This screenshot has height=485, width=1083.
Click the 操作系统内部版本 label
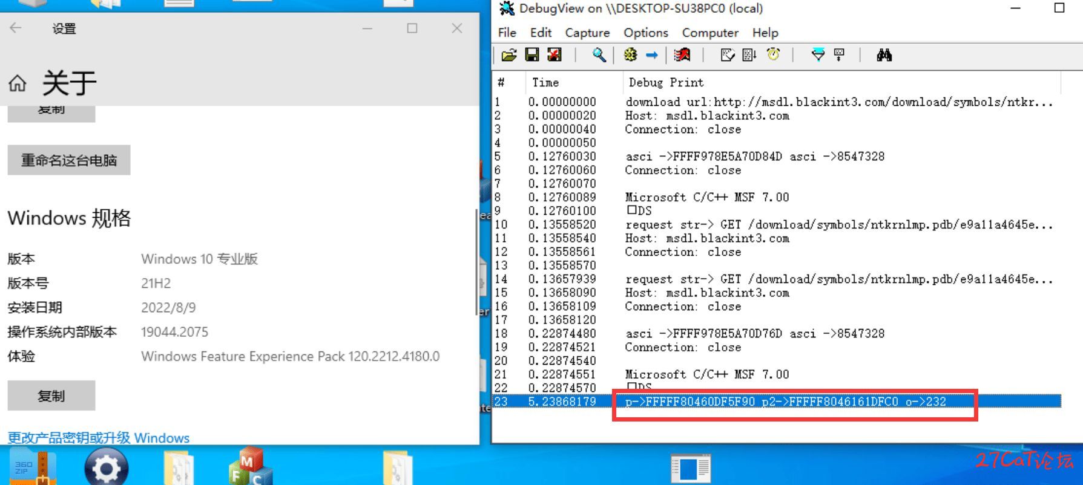(62, 332)
